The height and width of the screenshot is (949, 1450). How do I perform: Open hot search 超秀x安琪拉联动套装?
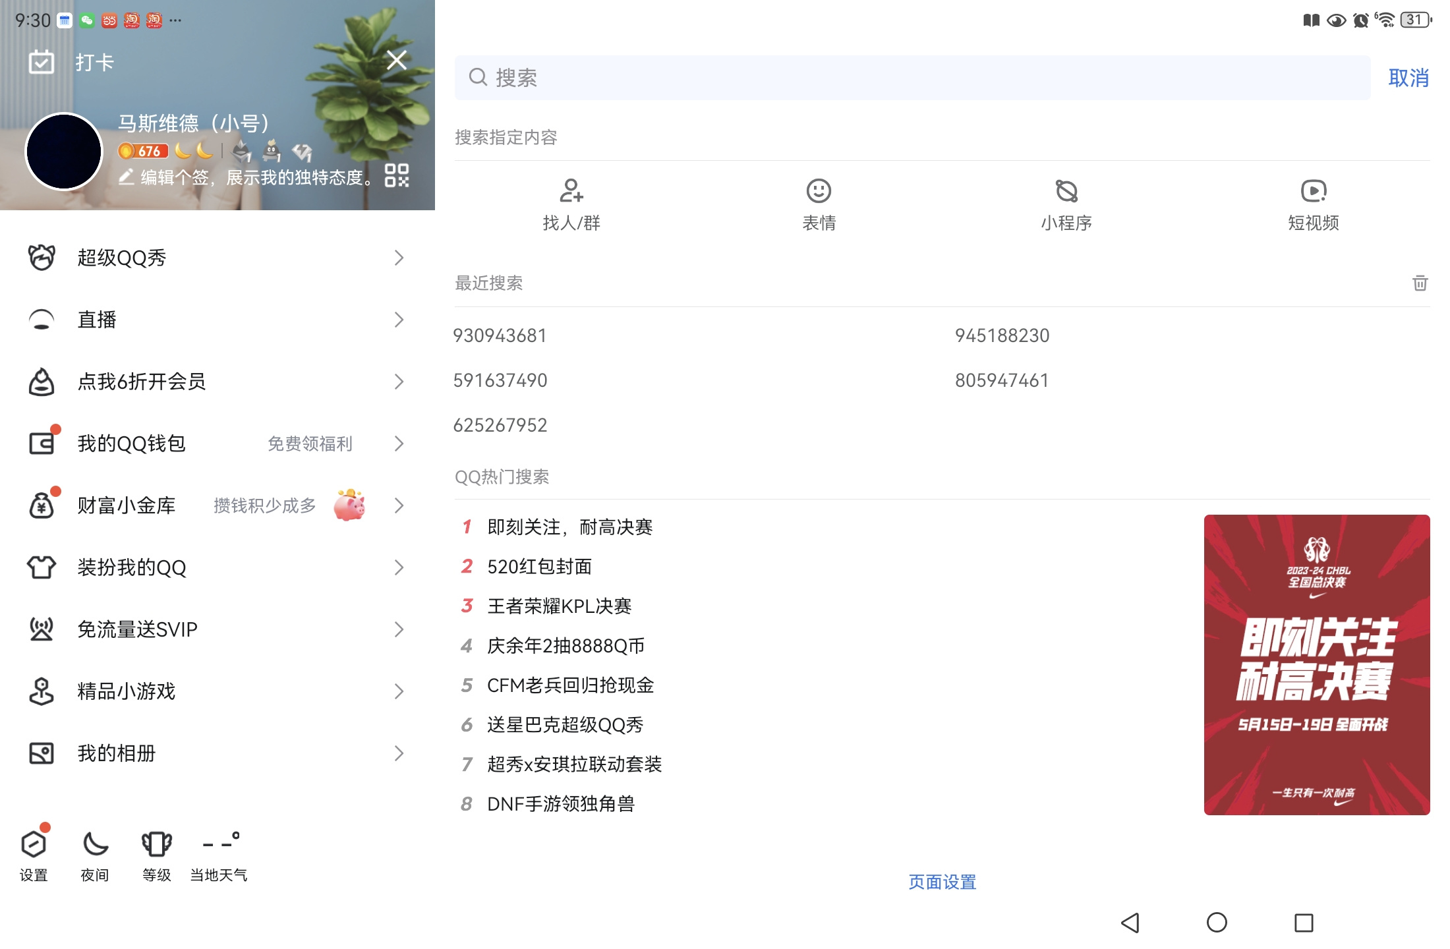coord(574,764)
